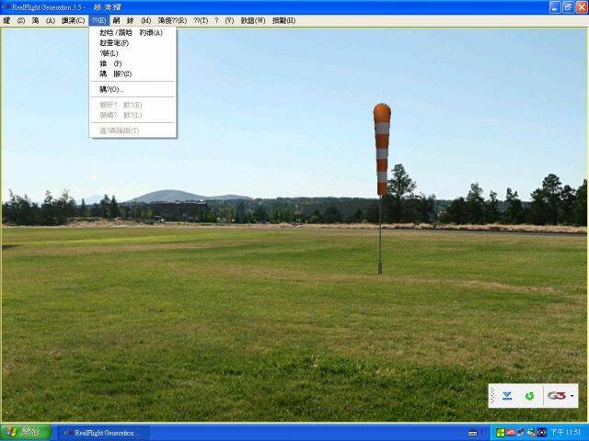Image resolution: width=589 pixels, height=441 pixels.
Task: Click the green tray icon left of ATI
Action: pyautogui.click(x=500, y=432)
